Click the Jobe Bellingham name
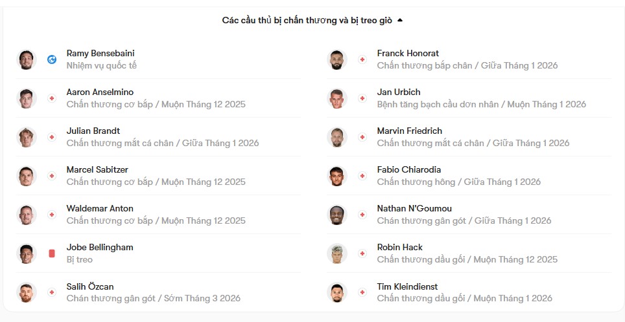625x322 pixels. [100, 247]
